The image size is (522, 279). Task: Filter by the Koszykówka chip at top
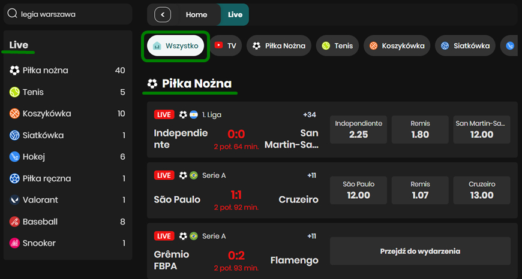point(397,46)
